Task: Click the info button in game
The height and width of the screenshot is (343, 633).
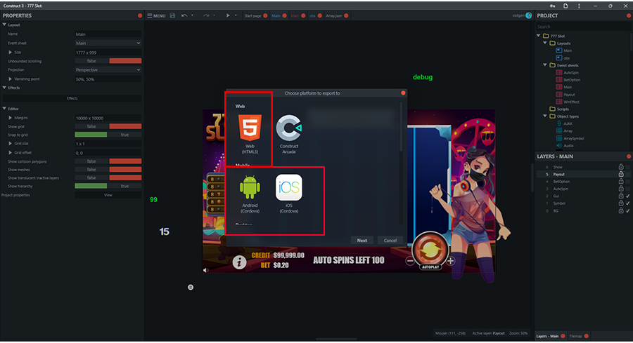Action: click(x=239, y=262)
